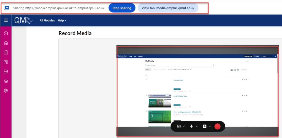Open the Filters dropdown in preview

click(x=148, y=70)
